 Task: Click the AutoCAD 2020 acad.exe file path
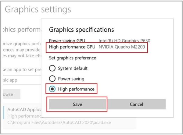(x=59, y=123)
